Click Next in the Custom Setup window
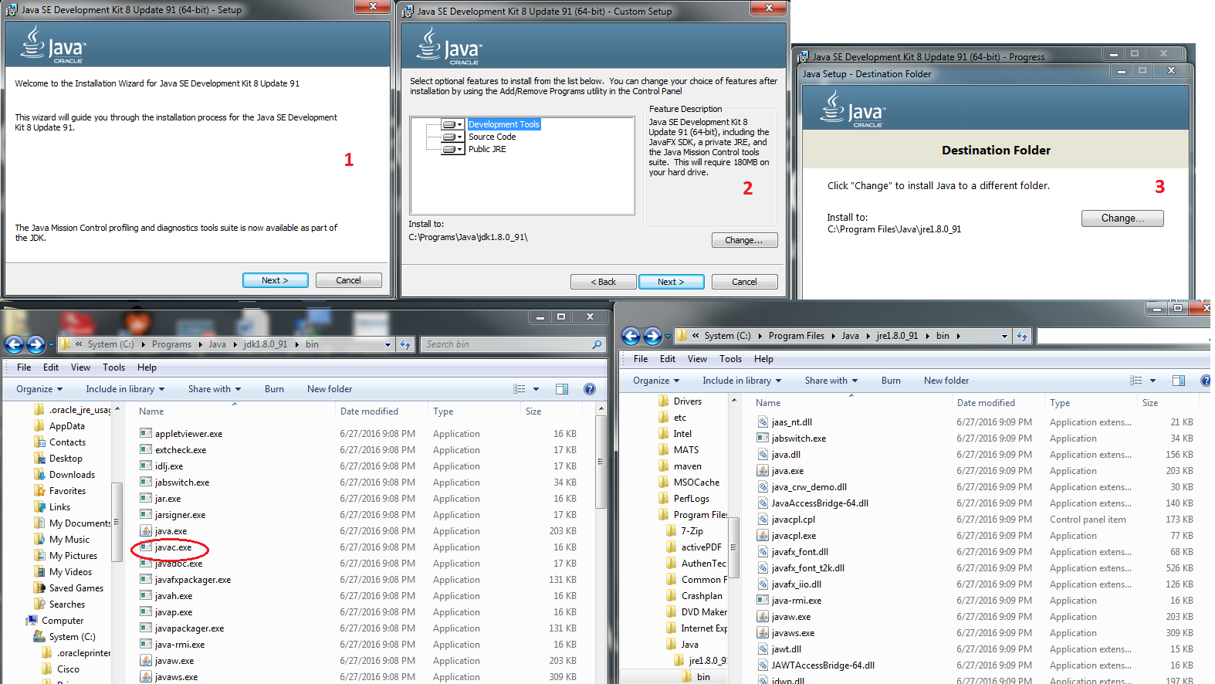The width and height of the screenshot is (1215, 684). pyautogui.click(x=671, y=282)
